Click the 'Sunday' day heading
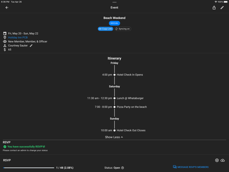Screen dimensions: 229x172 (114, 119)
